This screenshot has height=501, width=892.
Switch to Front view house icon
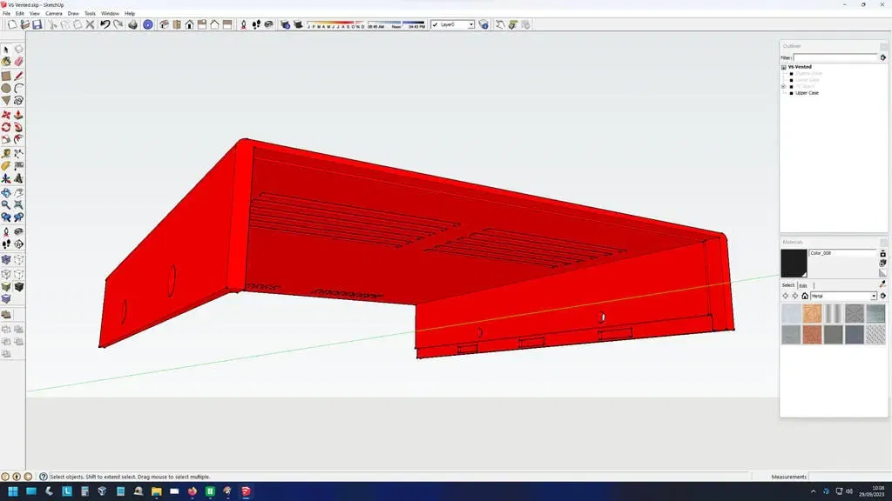tap(189, 24)
